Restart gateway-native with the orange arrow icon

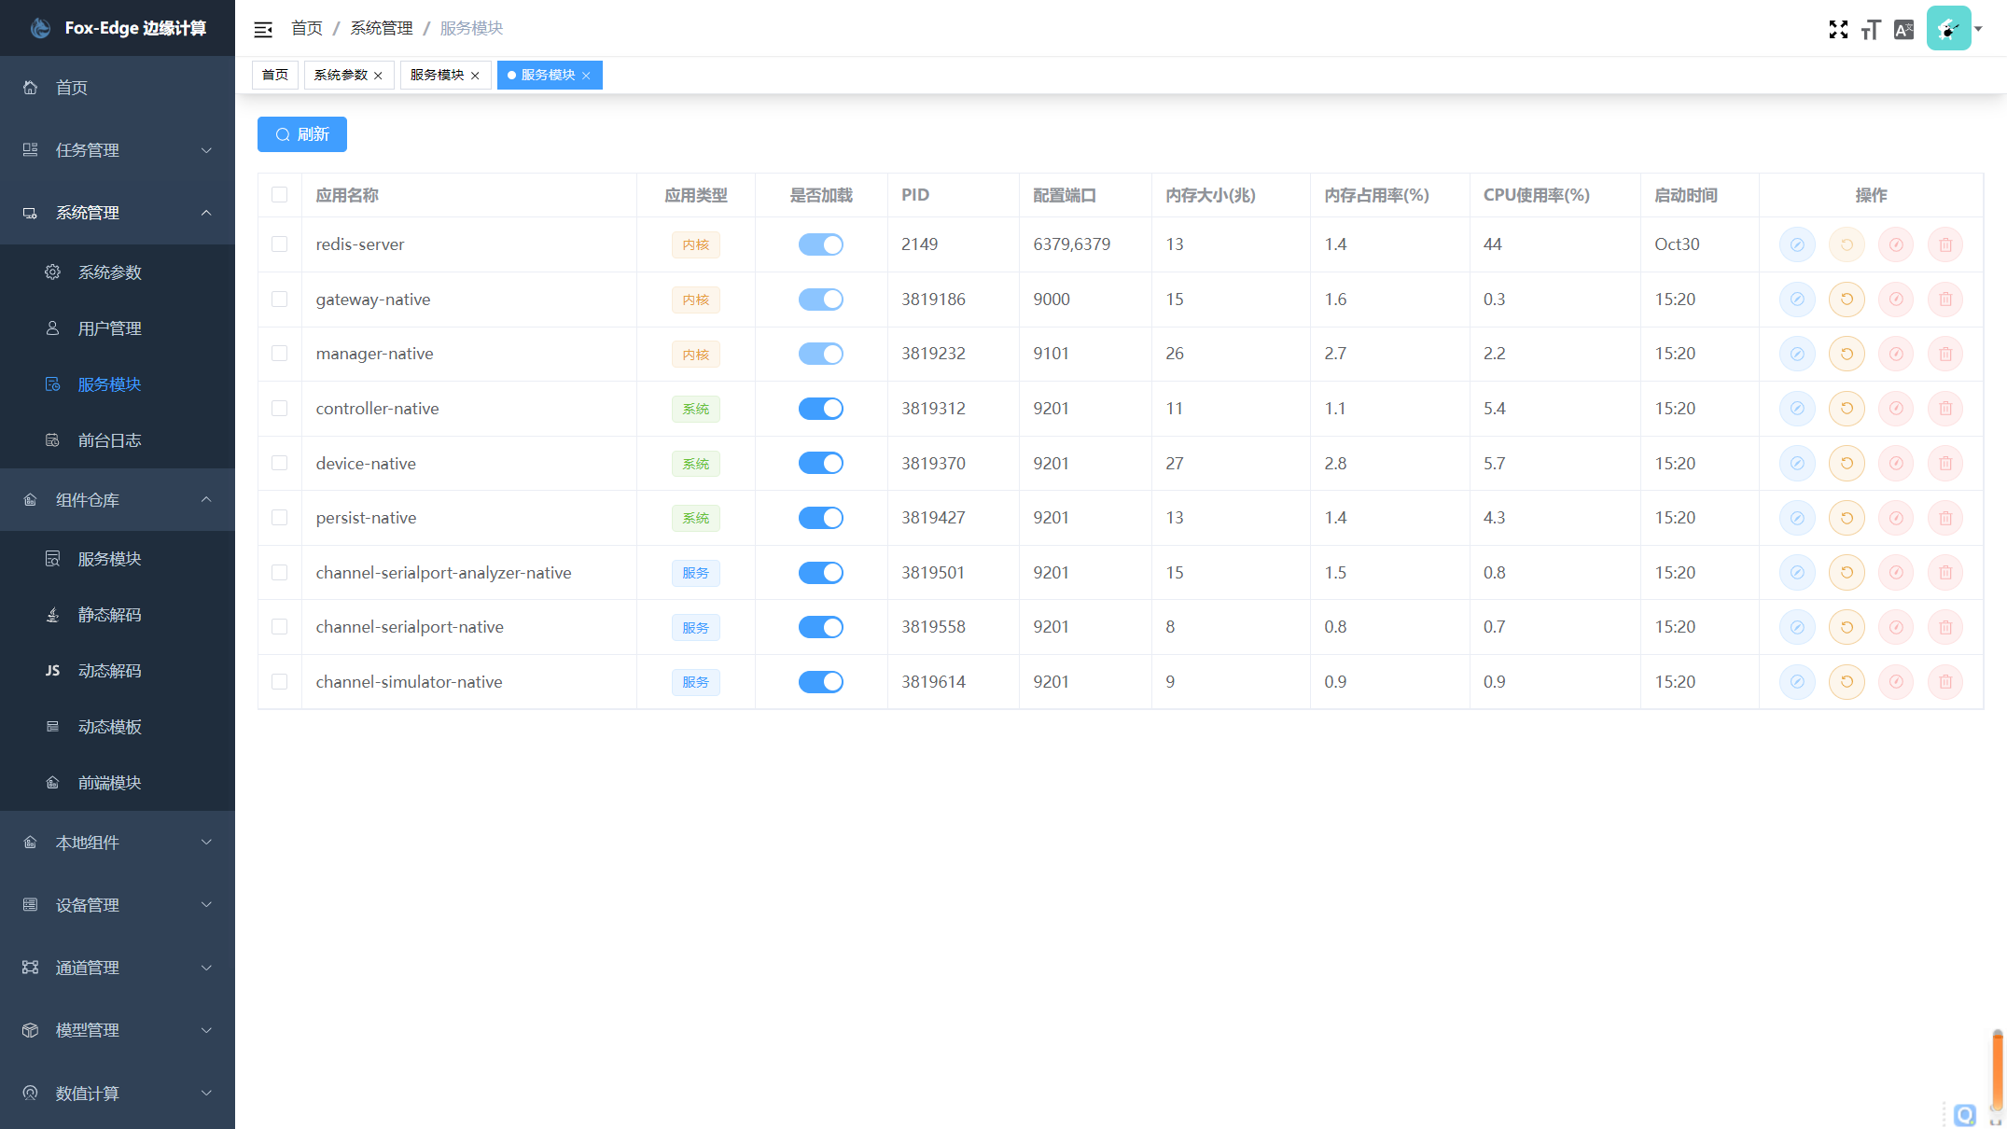(1847, 300)
